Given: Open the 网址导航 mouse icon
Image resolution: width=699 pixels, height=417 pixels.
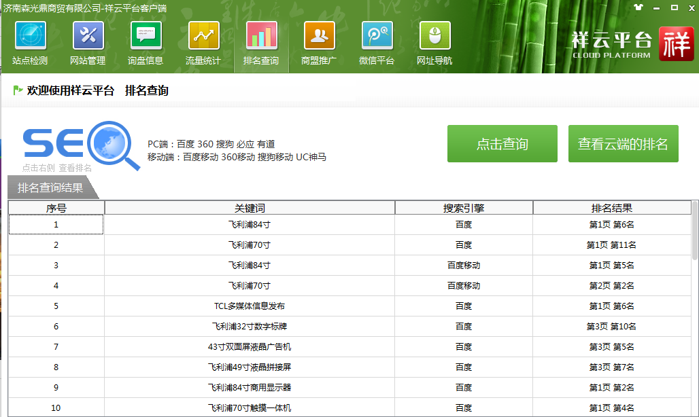Looking at the screenshot, I should (434, 35).
